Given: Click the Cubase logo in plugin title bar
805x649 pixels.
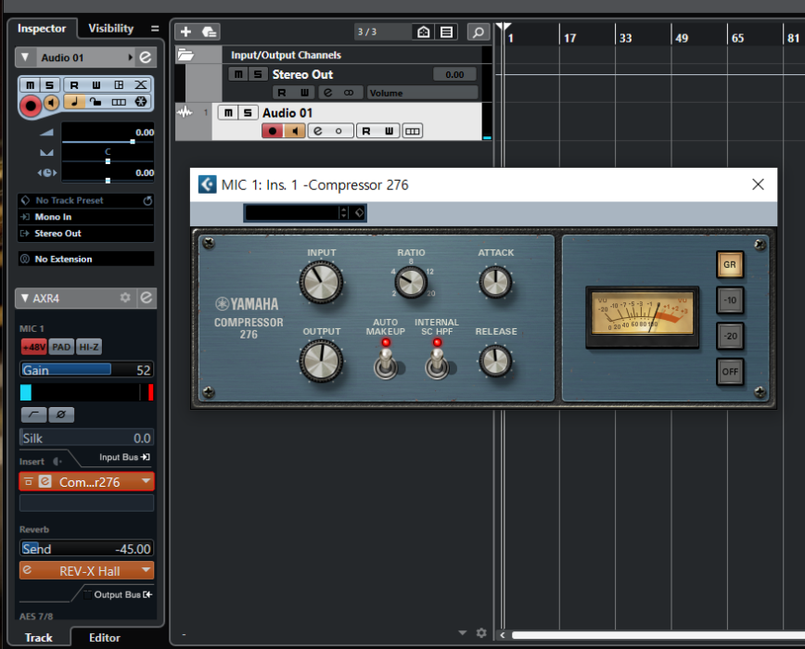Looking at the screenshot, I should coord(208,185).
